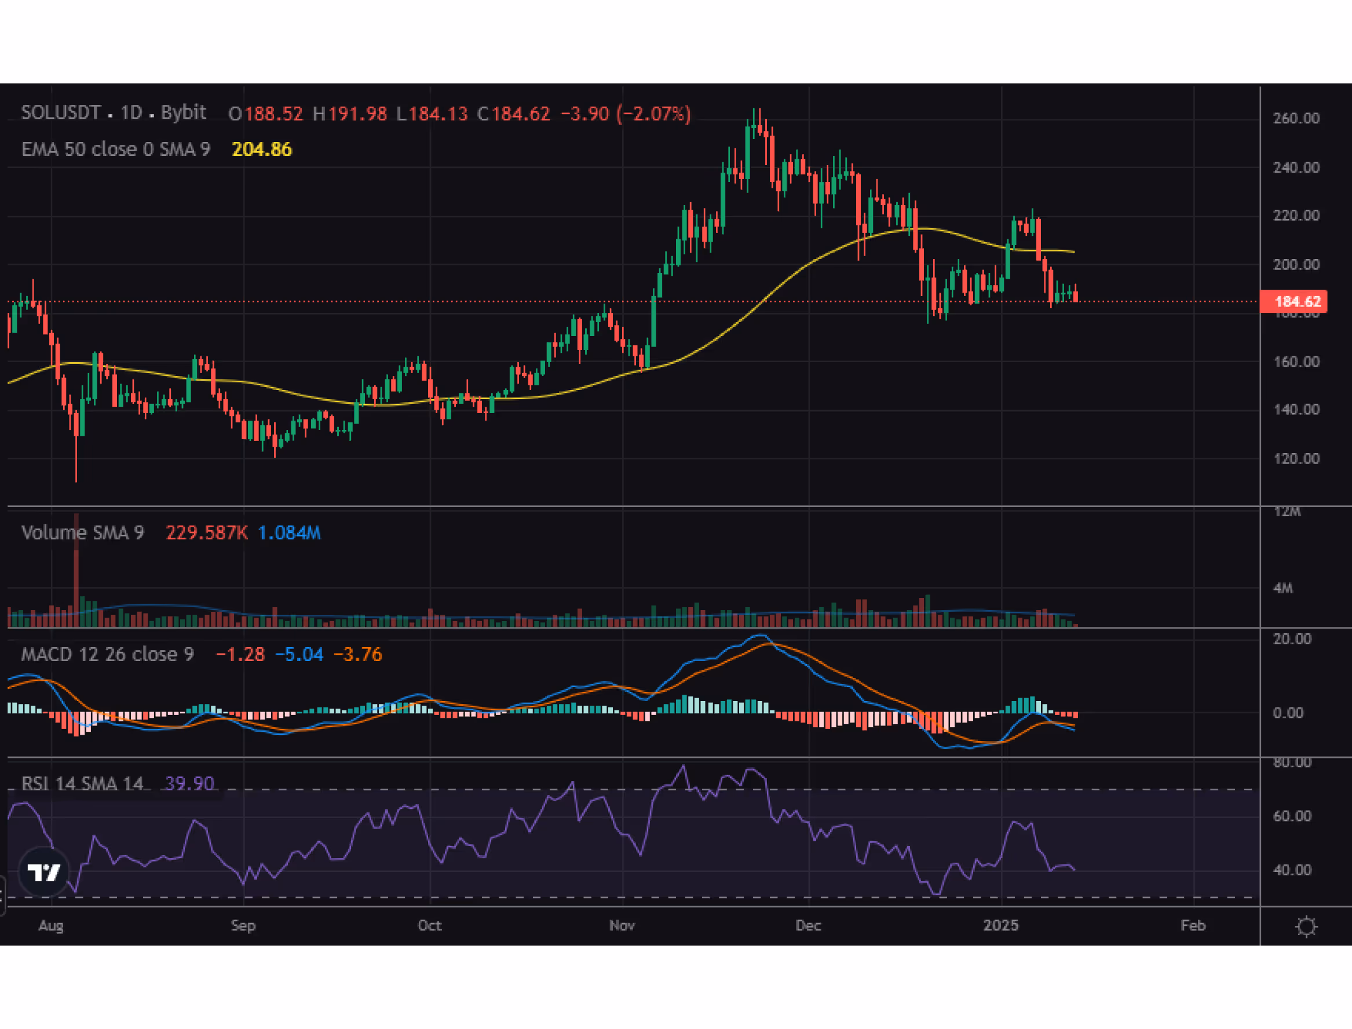Click the 120.00 price scale label

click(x=1296, y=459)
